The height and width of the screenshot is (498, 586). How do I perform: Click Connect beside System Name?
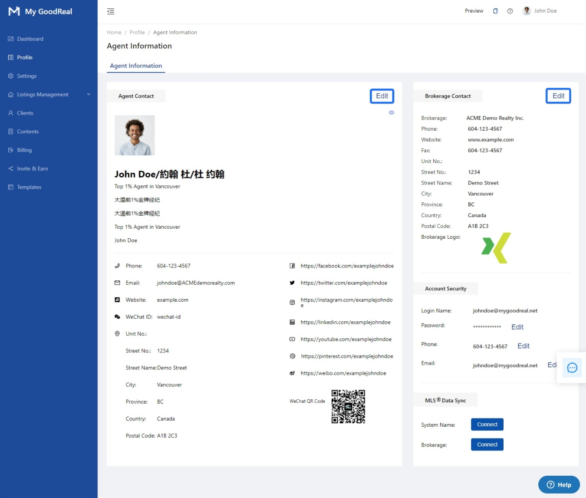[x=487, y=425]
